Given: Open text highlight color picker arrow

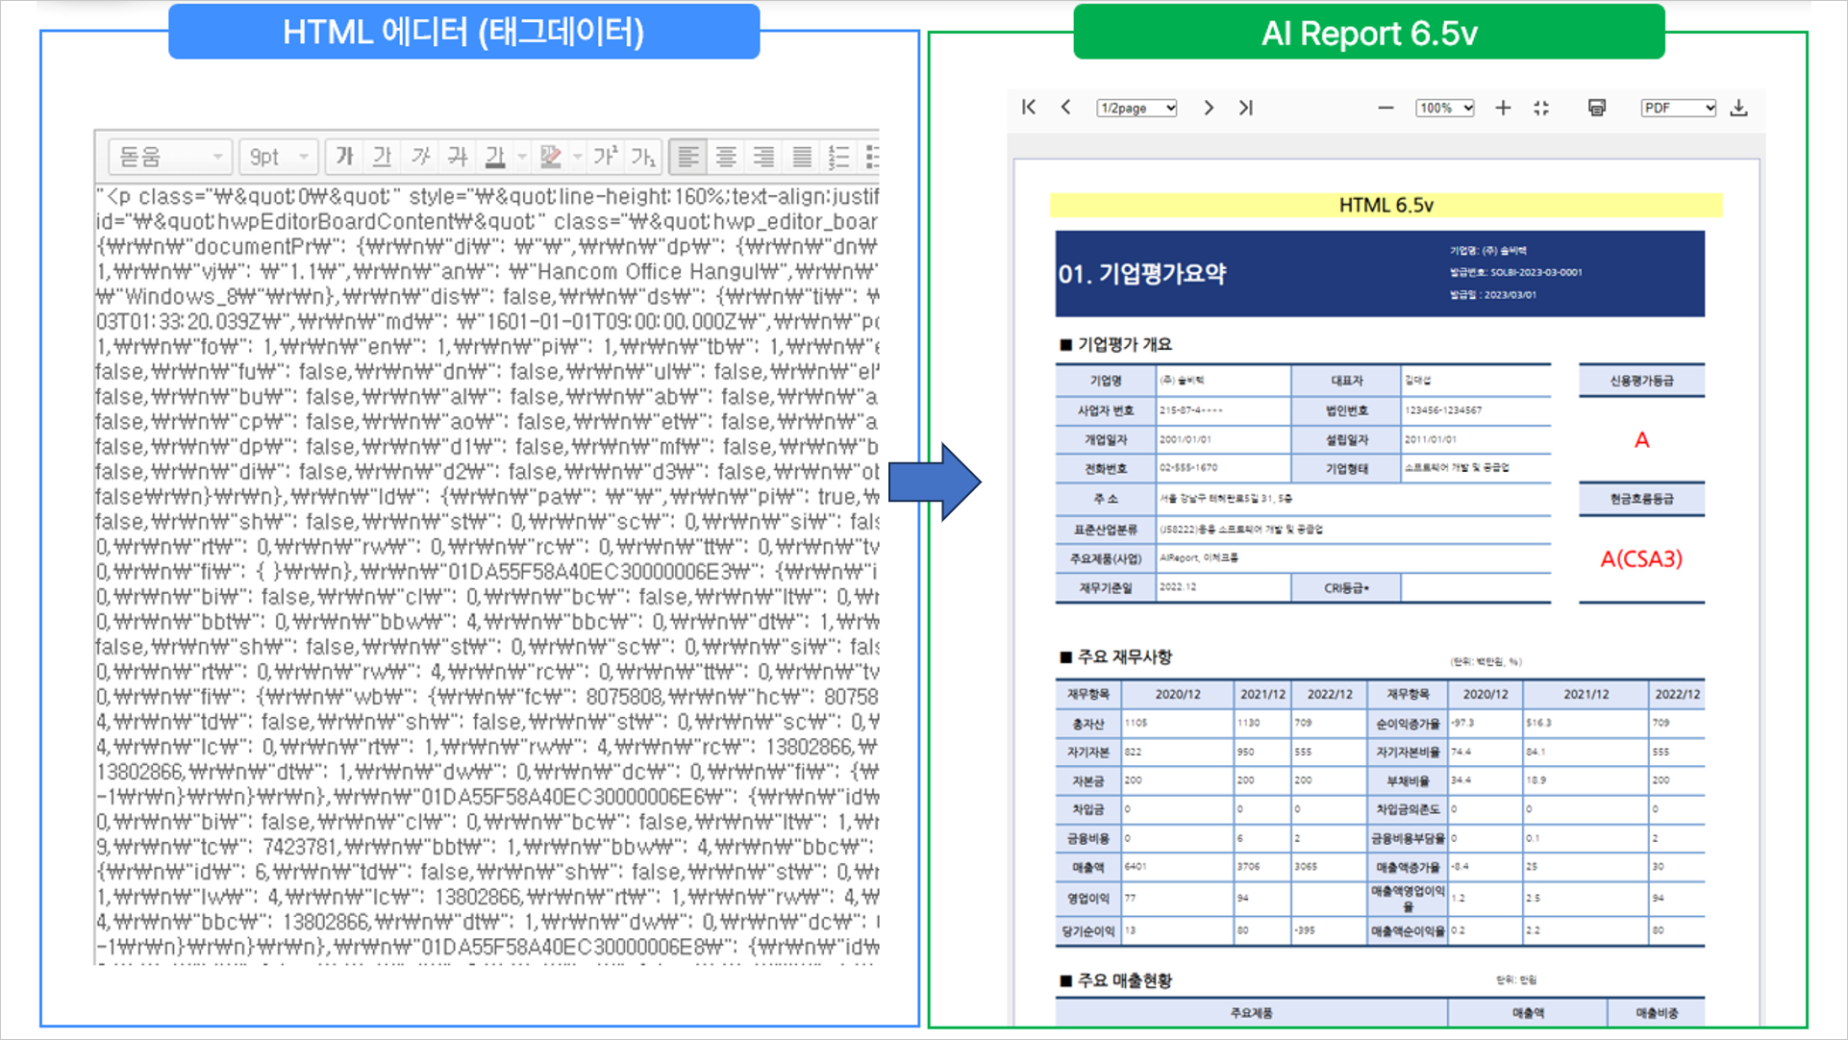Looking at the screenshot, I should [x=577, y=156].
